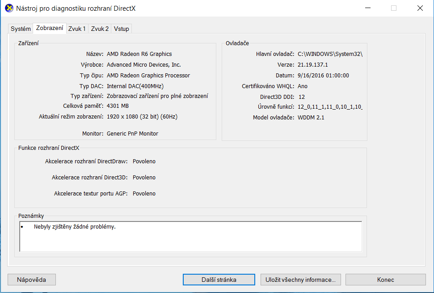The width and height of the screenshot is (434, 293).
Task: Click the manufacturer Advanced Micro Devices, Inc.
Action: (143, 65)
